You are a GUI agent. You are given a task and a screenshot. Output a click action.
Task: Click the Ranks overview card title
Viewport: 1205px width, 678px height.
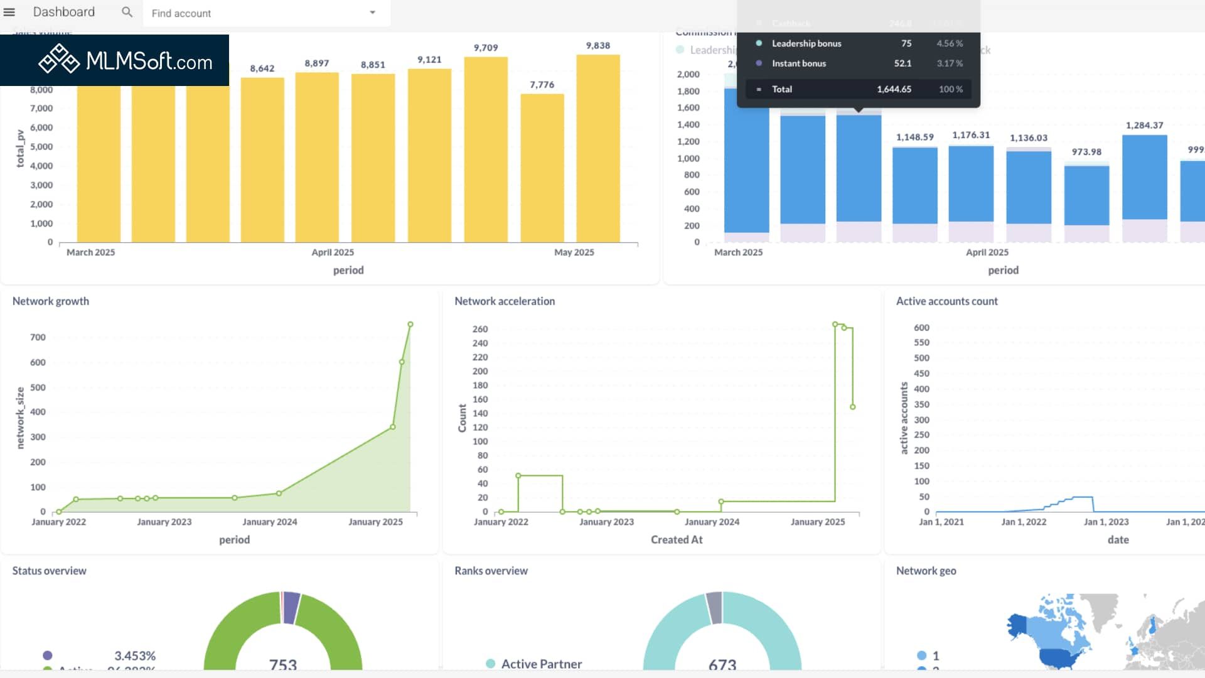(x=491, y=571)
